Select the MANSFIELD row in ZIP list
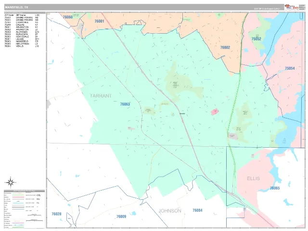The image size is (308, 231). (x=22, y=41)
